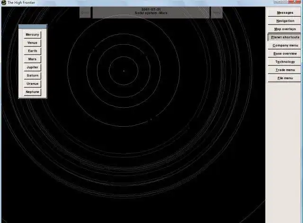Open the Messages panel
This screenshot has width=303, height=223.
[x=285, y=13]
